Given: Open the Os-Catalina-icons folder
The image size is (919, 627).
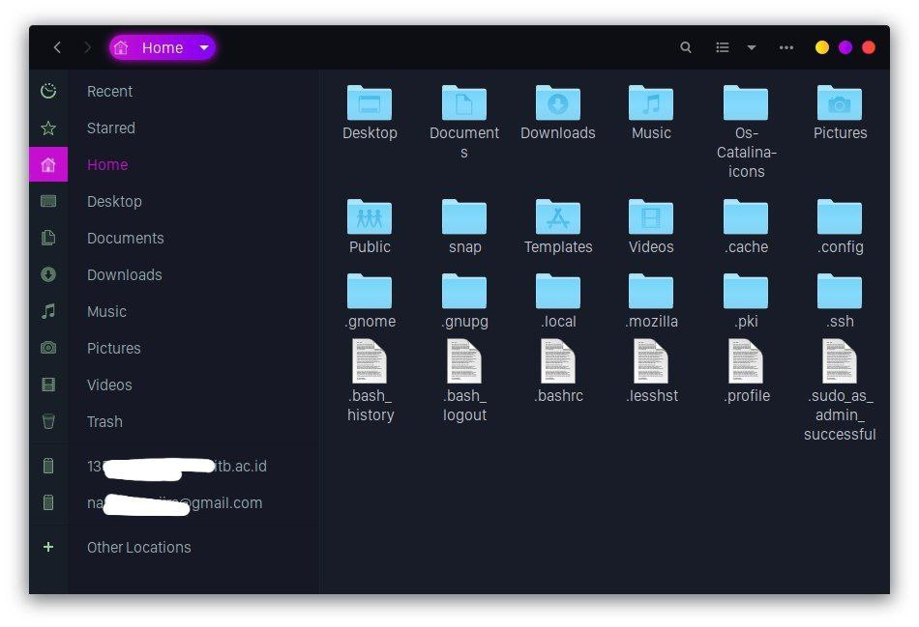Looking at the screenshot, I should 744,102.
